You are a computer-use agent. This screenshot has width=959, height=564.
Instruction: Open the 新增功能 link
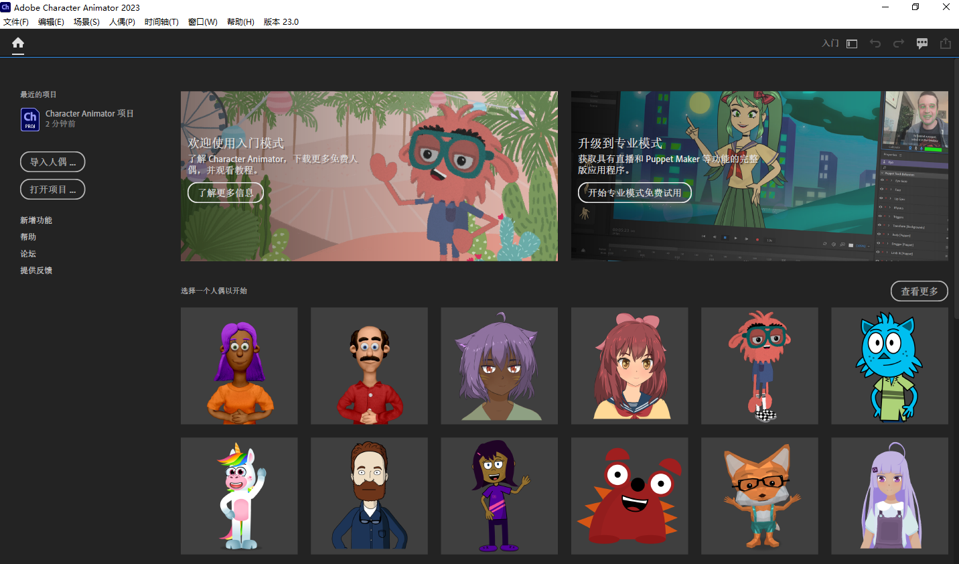[x=36, y=220]
